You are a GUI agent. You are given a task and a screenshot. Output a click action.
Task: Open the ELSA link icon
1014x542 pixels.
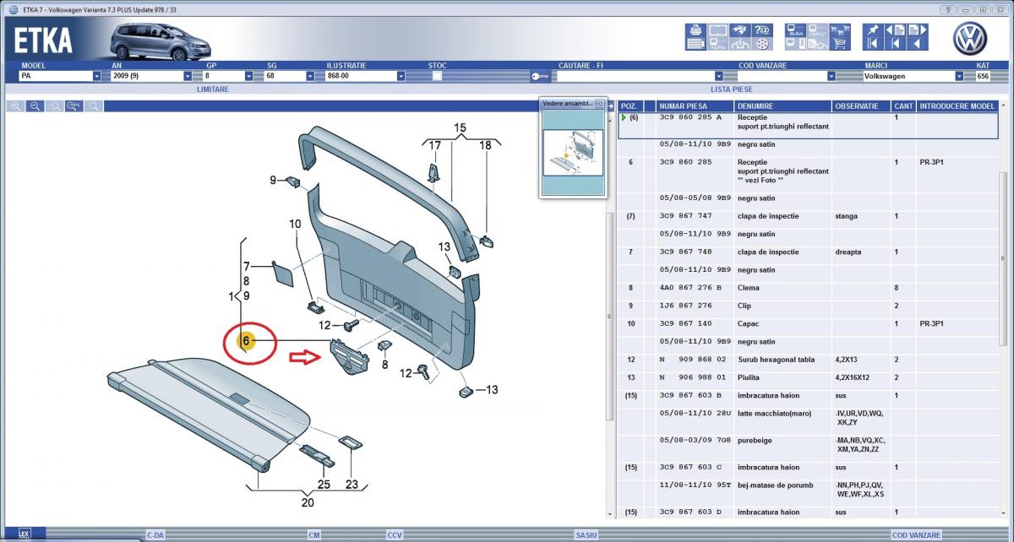tap(796, 30)
